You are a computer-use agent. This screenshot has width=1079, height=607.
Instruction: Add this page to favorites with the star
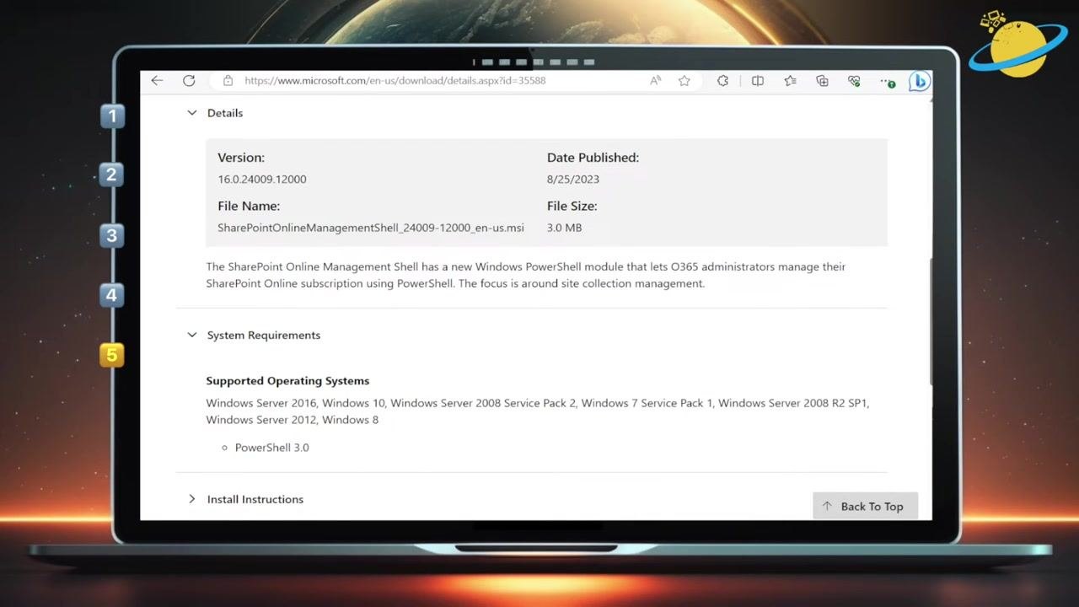[x=684, y=81]
